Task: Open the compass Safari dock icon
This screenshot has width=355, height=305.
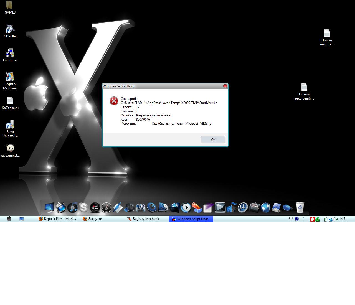Action: [106, 207]
